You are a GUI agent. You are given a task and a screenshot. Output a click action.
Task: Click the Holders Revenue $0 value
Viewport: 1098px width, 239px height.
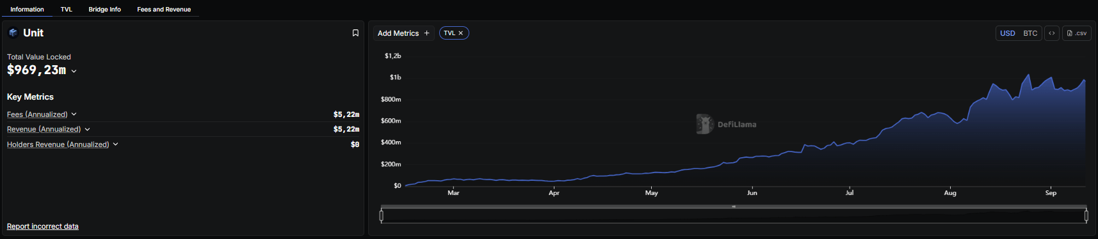[355, 144]
